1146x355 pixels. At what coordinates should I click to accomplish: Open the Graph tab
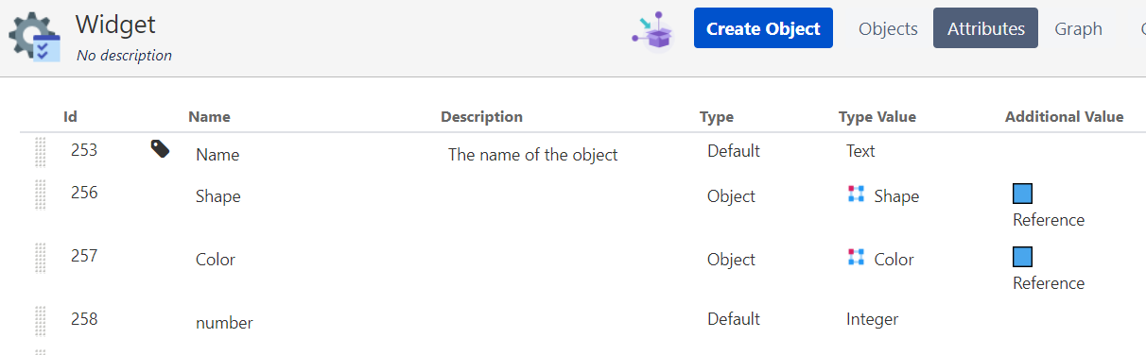tap(1079, 28)
